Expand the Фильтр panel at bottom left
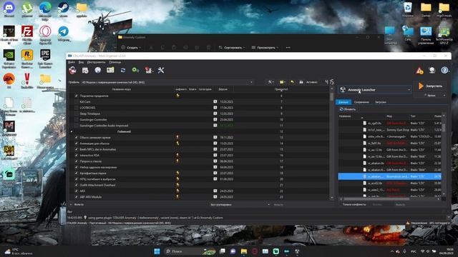Image resolution: width=458 pixels, height=257 pixels. [x=77, y=205]
